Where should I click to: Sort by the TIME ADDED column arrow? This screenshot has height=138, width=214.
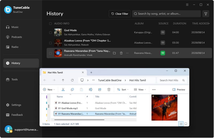pos(209,24)
